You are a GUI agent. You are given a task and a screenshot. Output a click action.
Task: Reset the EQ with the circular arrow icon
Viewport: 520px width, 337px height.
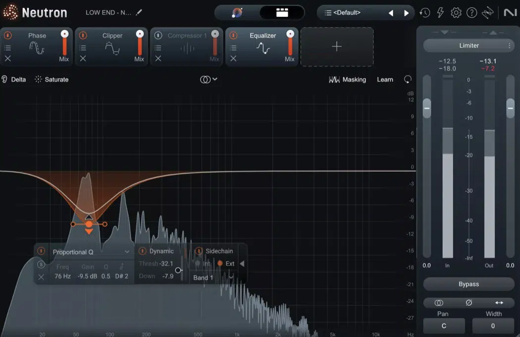408,79
